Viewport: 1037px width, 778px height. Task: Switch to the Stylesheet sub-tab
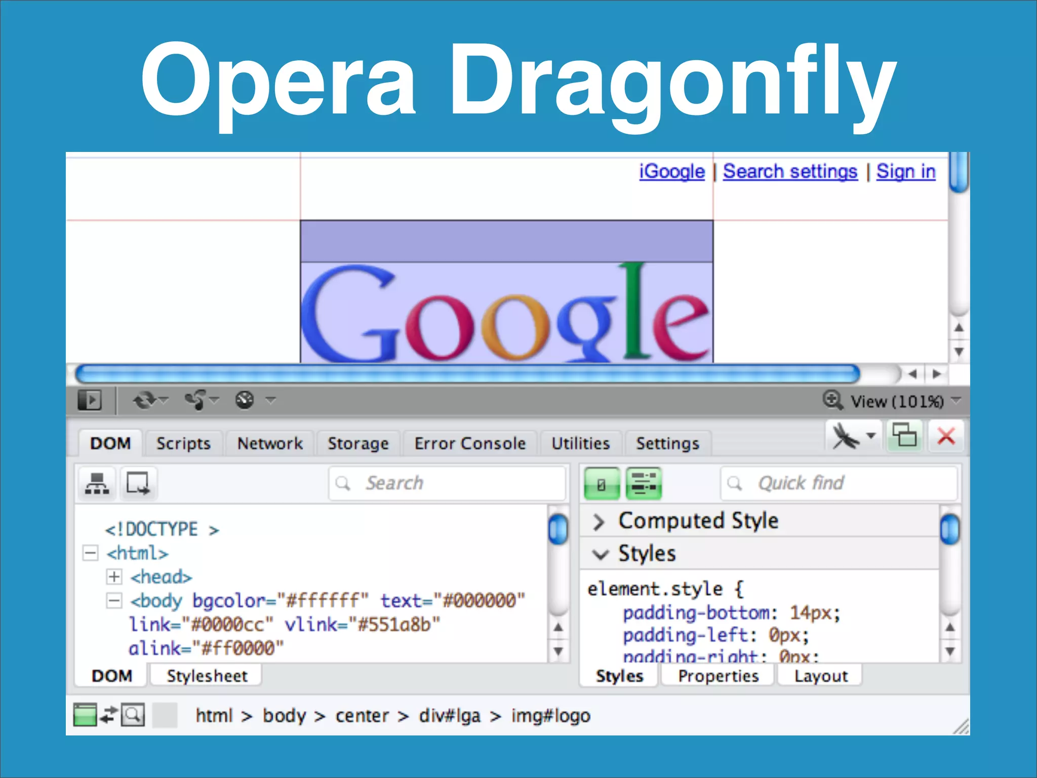point(207,676)
